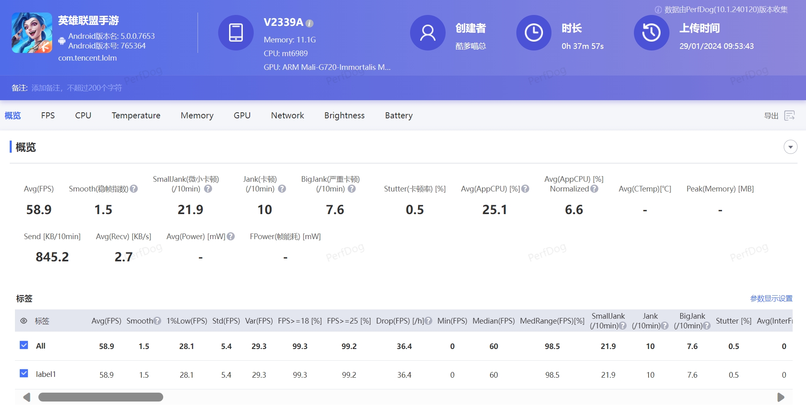
Task: Click the 导出 export button
Action: point(771,116)
